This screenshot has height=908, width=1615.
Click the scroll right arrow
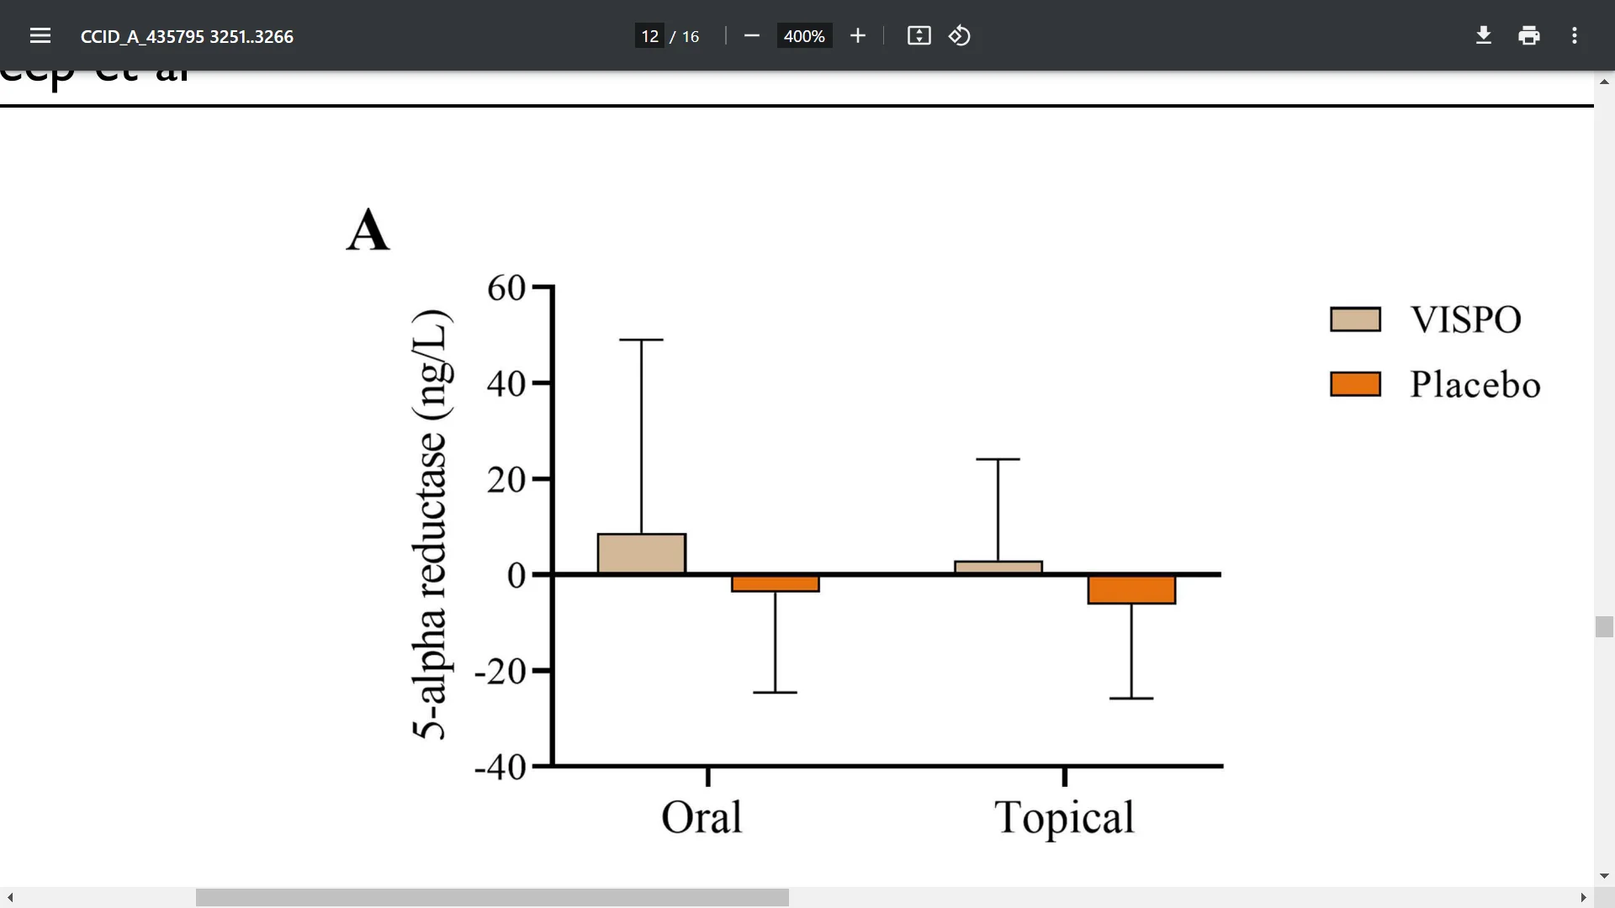pyautogui.click(x=1583, y=898)
